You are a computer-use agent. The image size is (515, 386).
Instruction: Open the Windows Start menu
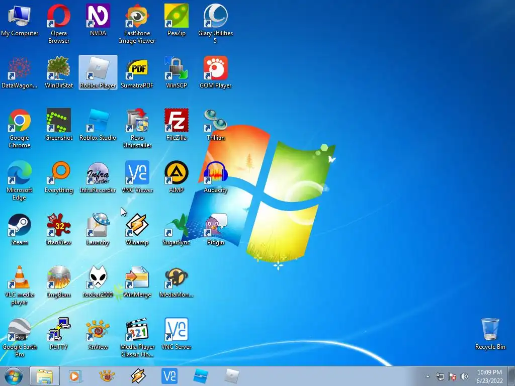pos(14,376)
